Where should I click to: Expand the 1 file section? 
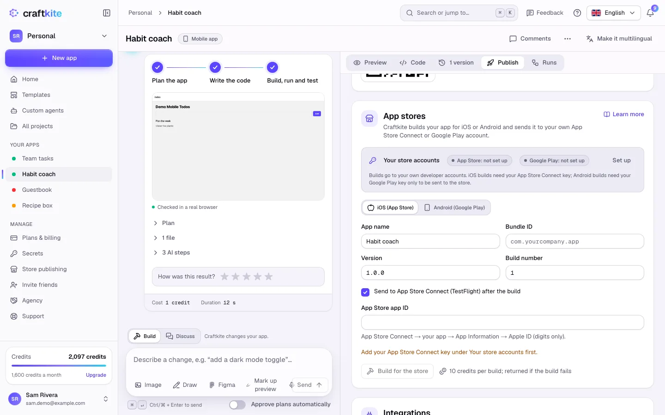(x=164, y=238)
